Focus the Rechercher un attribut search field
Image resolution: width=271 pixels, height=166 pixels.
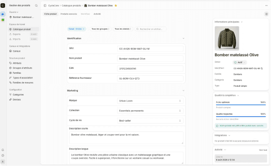151,29
